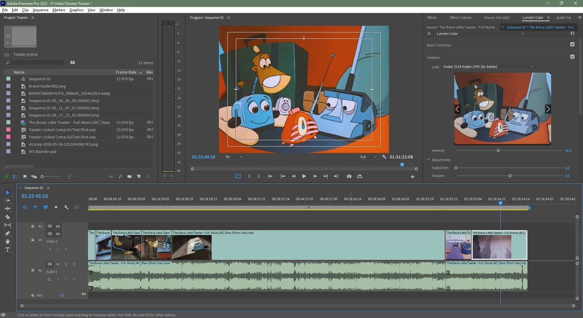Play the sequence in Program monitor
The image size is (583, 318).
[304, 176]
